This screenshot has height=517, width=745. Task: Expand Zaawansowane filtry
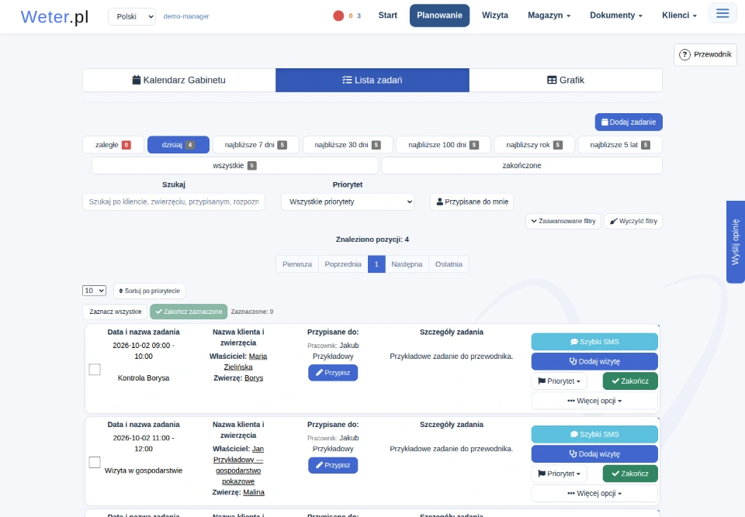(563, 221)
